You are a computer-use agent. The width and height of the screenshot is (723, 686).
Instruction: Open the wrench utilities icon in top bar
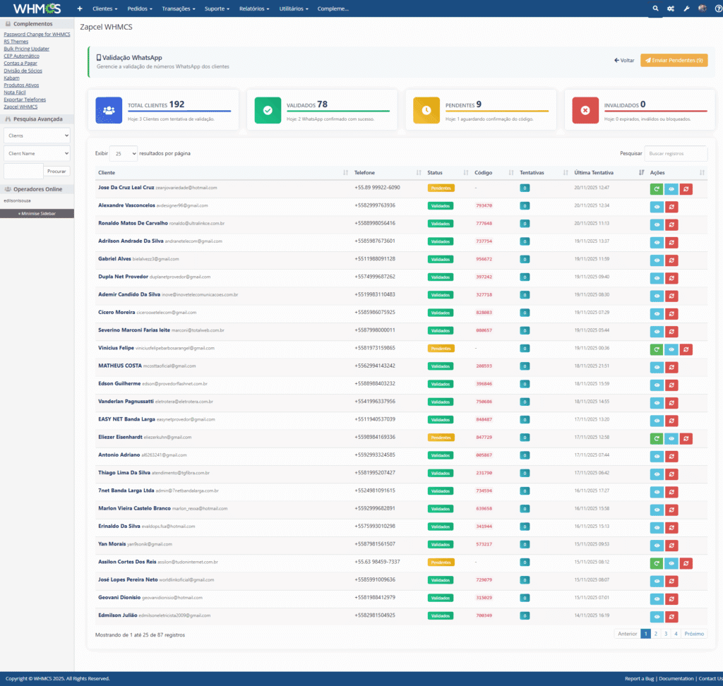(x=686, y=8)
